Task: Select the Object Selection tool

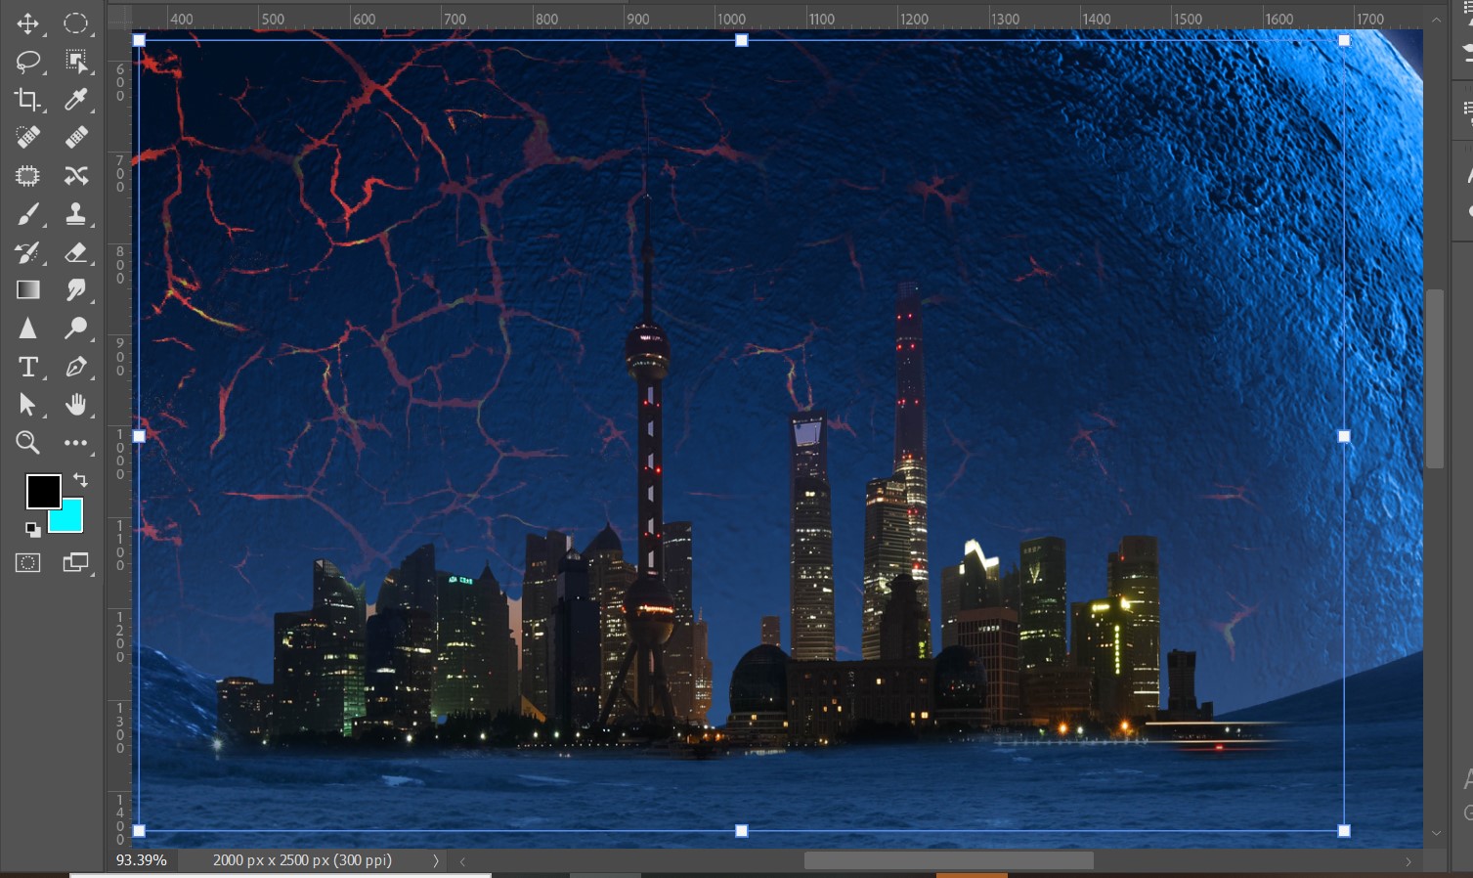Action: [75, 62]
